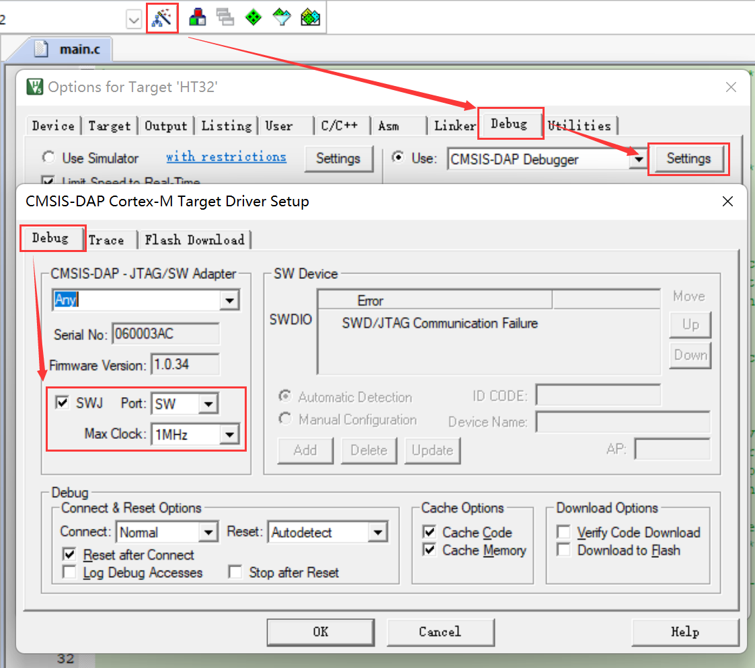The image size is (755, 668).
Task: Close the CMSIS-DAP Target Driver Setup dialog
Action: [x=727, y=202]
